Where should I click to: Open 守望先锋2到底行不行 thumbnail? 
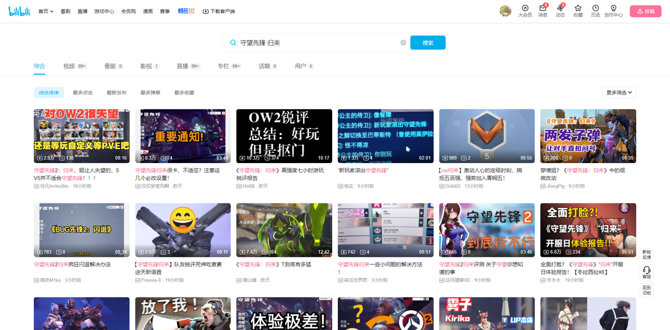(487, 230)
